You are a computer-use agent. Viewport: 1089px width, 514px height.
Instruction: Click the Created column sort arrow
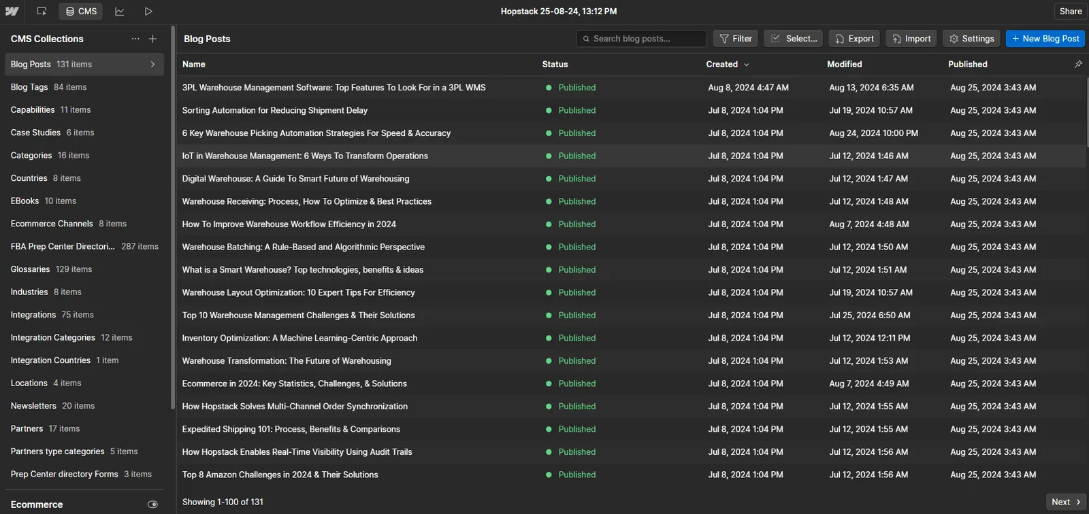[x=747, y=65]
